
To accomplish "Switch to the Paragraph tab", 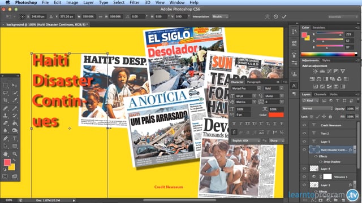I will (x=254, y=82).
